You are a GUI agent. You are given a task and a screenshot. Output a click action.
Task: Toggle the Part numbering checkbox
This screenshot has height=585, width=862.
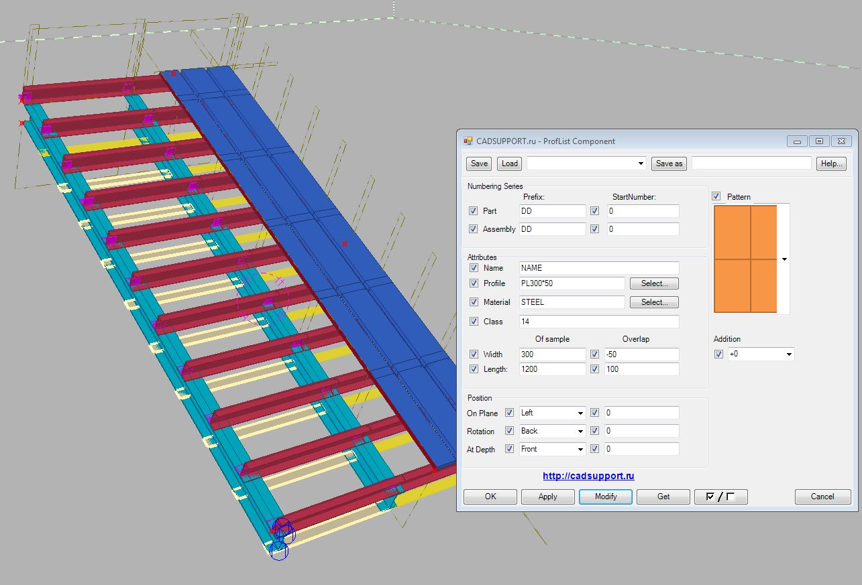pyautogui.click(x=474, y=211)
